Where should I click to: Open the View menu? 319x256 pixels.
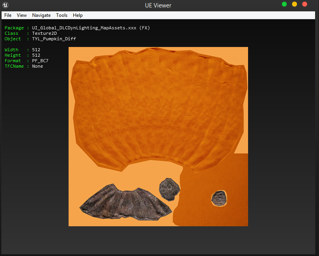pyautogui.click(x=22, y=15)
